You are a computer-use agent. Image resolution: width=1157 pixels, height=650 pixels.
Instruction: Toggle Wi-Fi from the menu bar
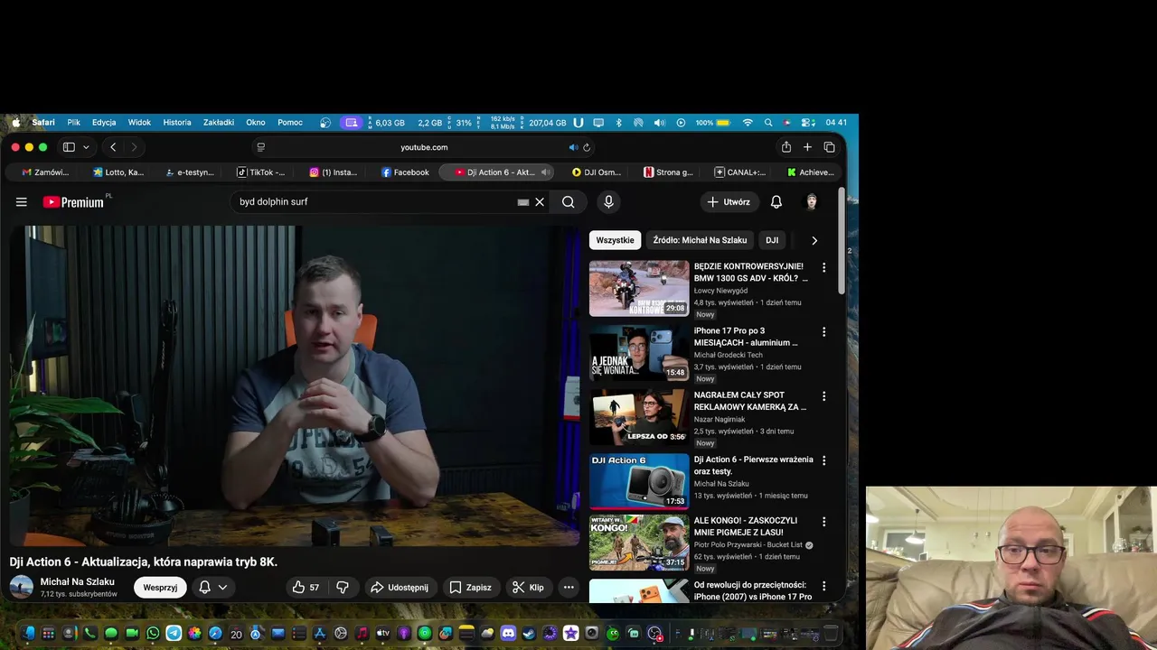[x=748, y=123]
